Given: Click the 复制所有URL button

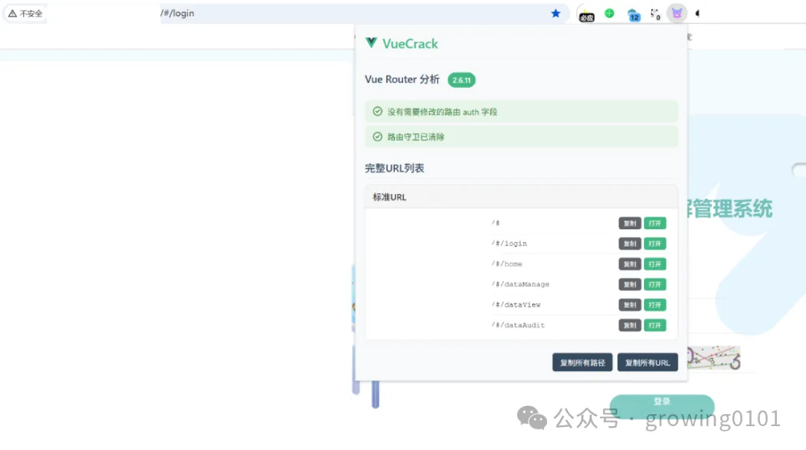Looking at the screenshot, I should [648, 362].
